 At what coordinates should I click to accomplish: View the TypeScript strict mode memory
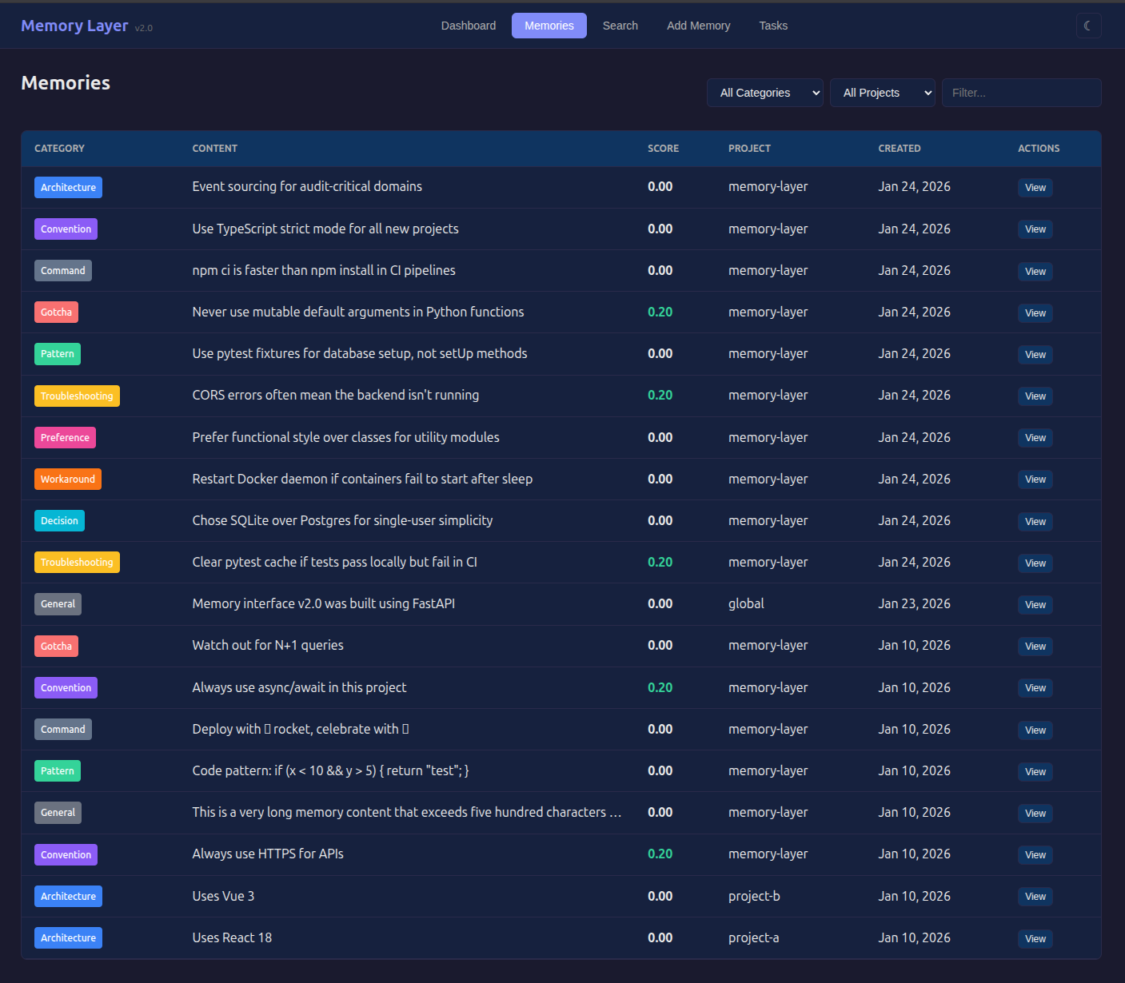click(1035, 229)
